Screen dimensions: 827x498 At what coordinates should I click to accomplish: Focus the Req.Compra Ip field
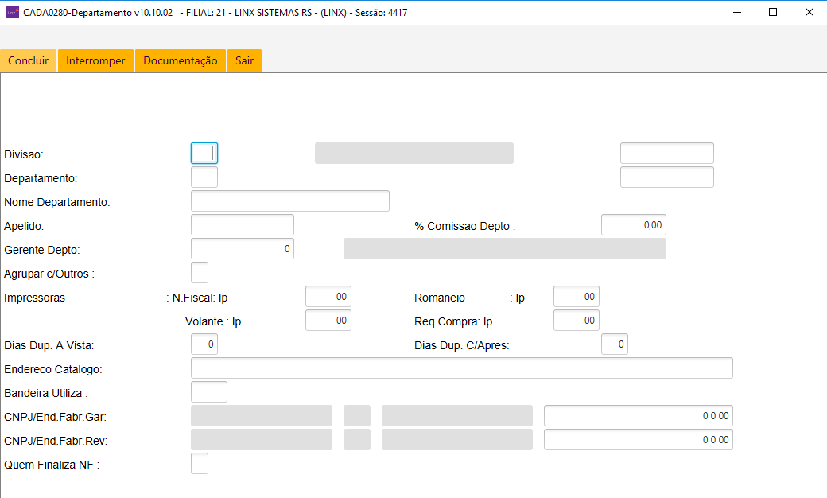(576, 321)
